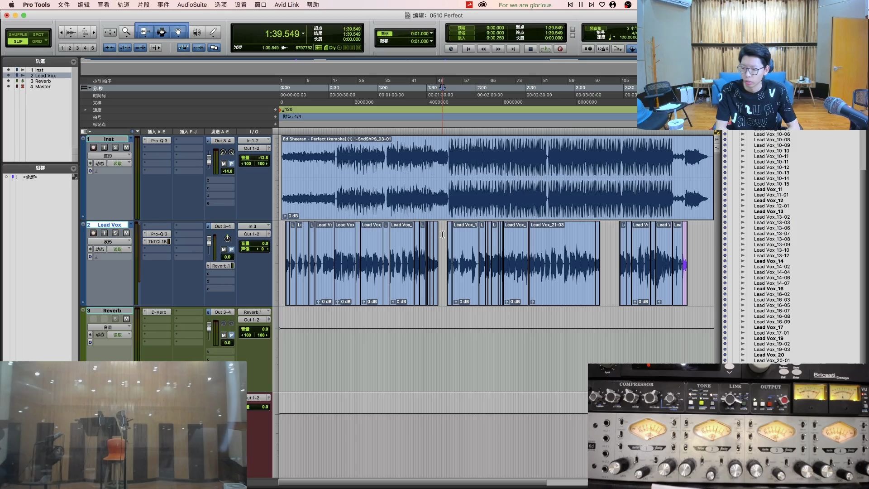Select the Grabber hand tool
Screen dimensions: 869x489
pyautogui.click(x=178, y=32)
